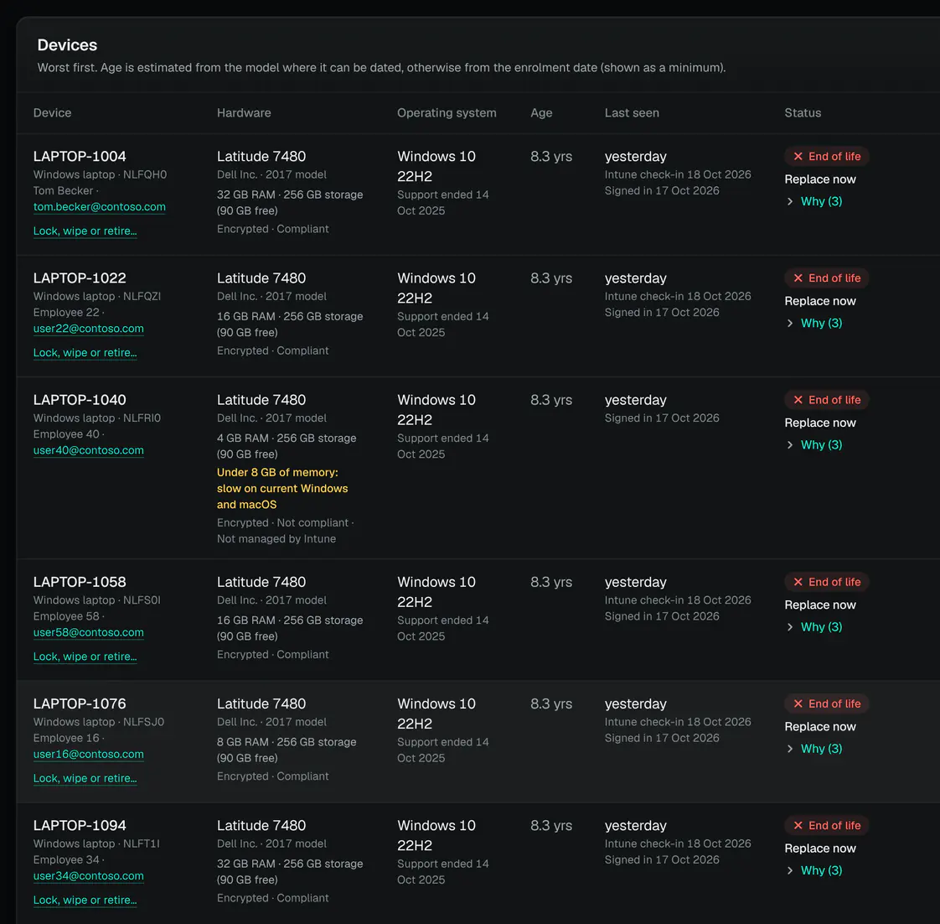This screenshot has width=940, height=924.
Task: Click the Age column header
Action: point(541,113)
